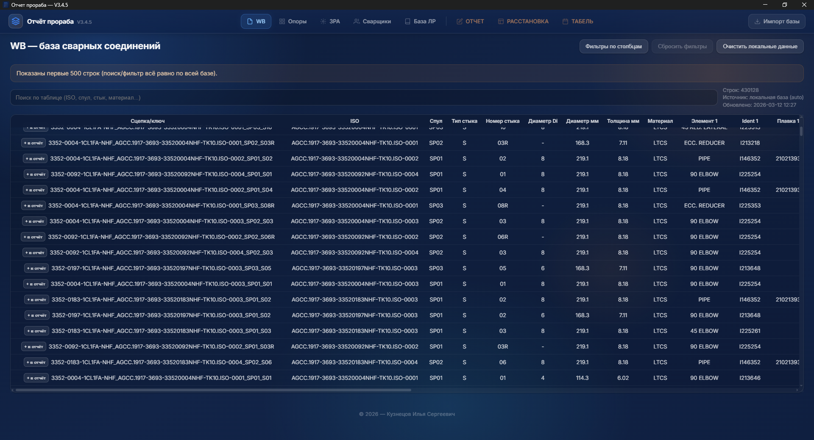Click the gear icon beside ЗРА
This screenshot has height=440, width=814.
[x=323, y=22]
